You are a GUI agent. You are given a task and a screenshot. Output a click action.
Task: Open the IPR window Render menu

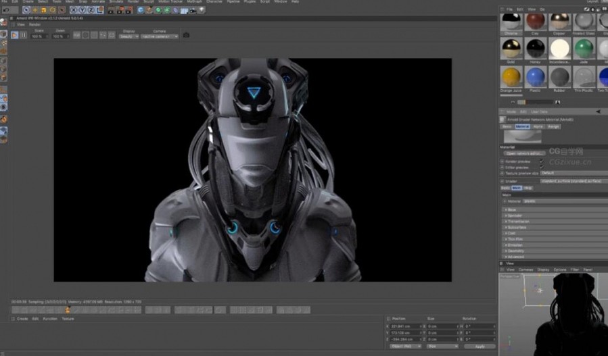pos(34,24)
